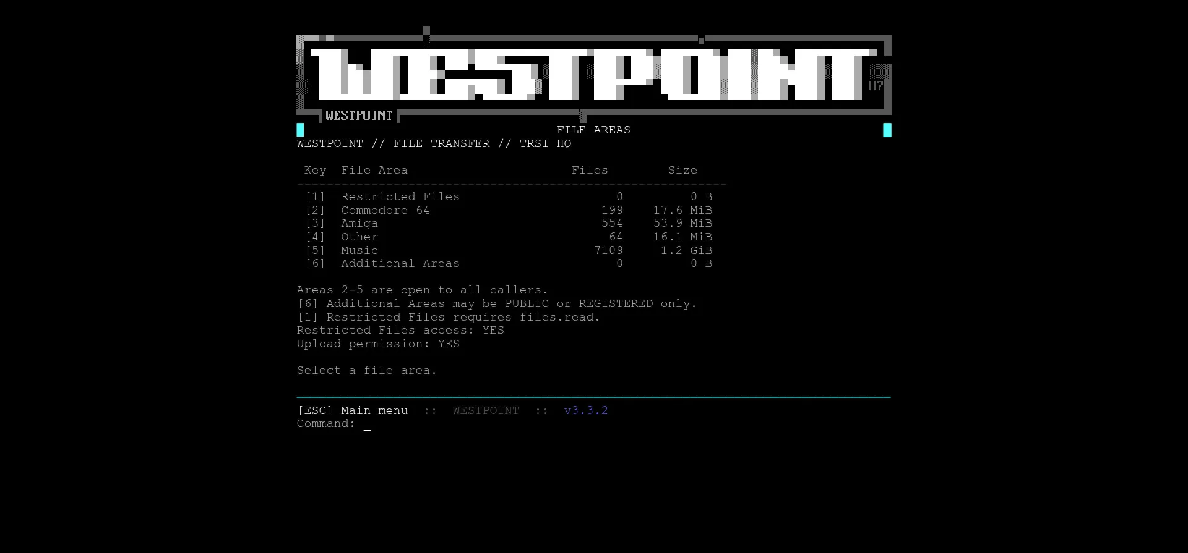
Task: Choose the [3] Amiga file area
Action: coord(509,223)
